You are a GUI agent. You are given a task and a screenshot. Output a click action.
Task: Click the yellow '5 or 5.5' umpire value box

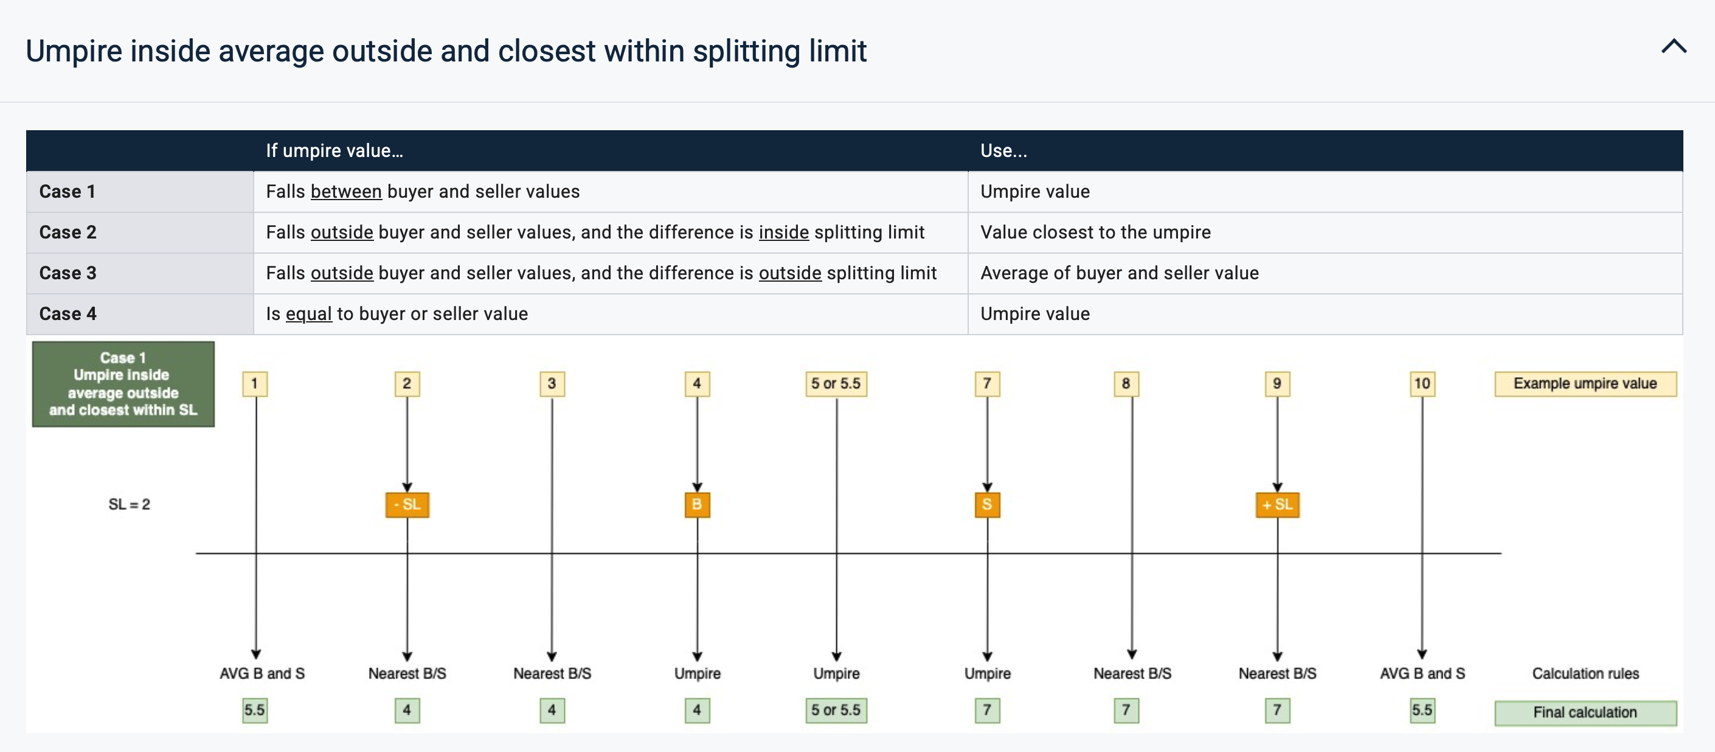tap(836, 384)
